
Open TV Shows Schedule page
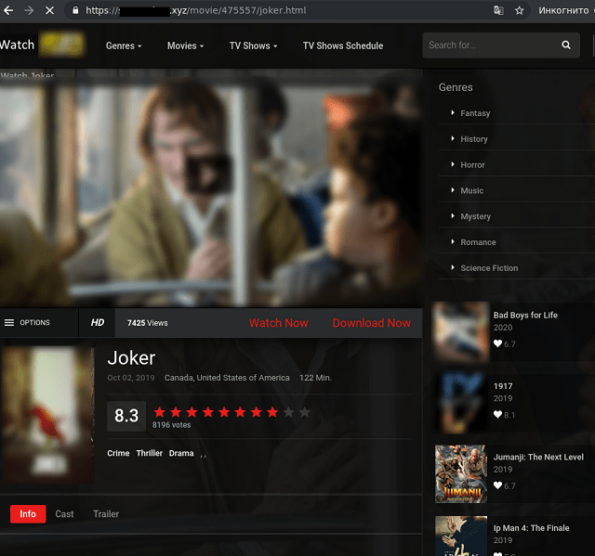(x=343, y=45)
